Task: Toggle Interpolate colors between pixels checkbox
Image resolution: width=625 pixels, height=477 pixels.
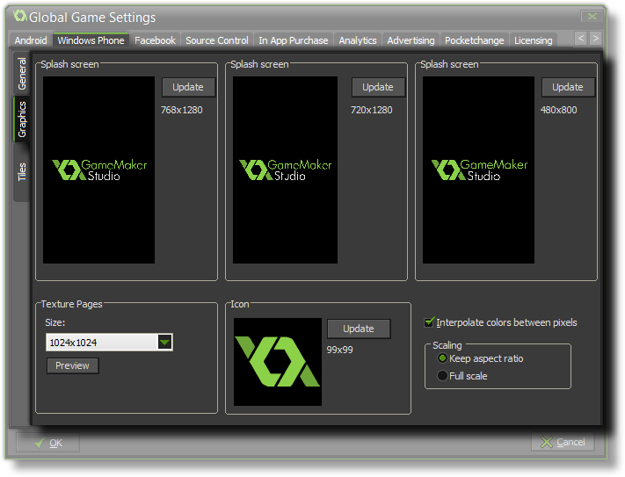Action: point(430,322)
